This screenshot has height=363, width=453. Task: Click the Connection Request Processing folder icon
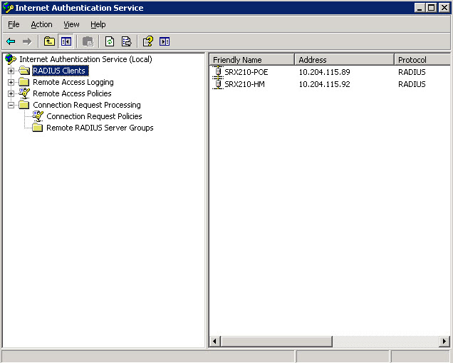24,105
